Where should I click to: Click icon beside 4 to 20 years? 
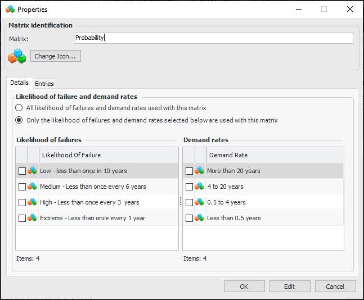pyautogui.click(x=200, y=187)
